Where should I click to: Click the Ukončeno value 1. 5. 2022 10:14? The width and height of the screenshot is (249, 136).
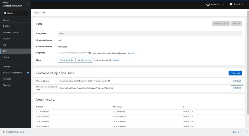(119, 112)
